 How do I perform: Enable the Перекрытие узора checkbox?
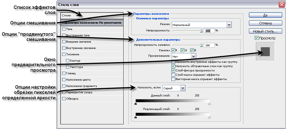(x=64, y=92)
